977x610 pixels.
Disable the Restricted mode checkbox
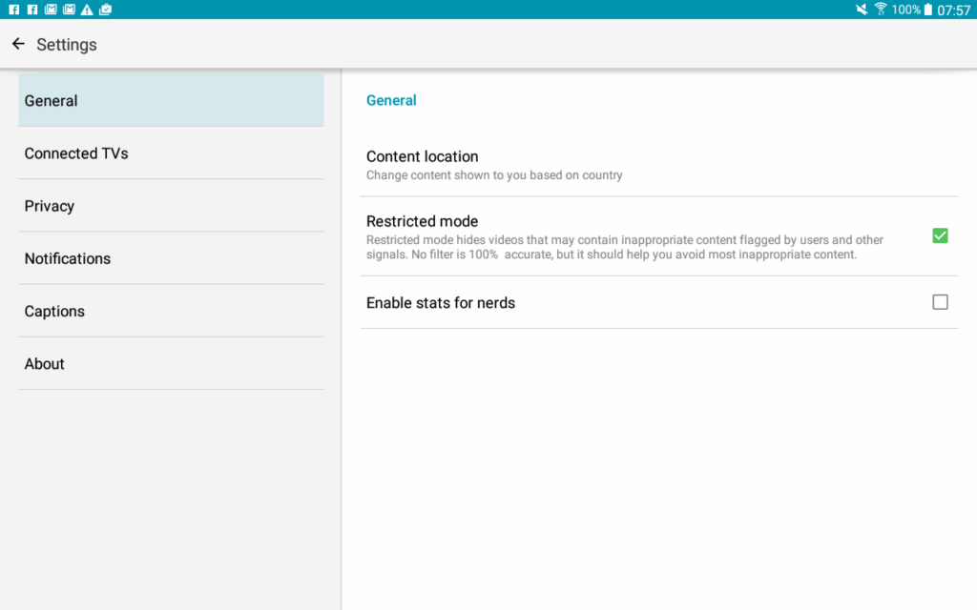[x=940, y=235]
